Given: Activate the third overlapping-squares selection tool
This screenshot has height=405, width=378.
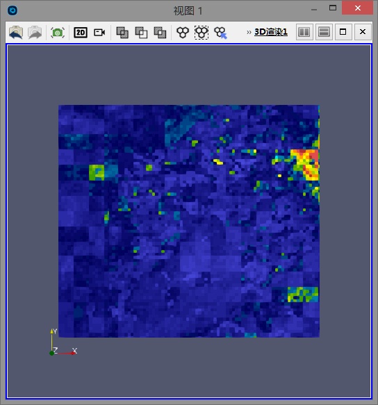Looking at the screenshot, I should [160, 33].
